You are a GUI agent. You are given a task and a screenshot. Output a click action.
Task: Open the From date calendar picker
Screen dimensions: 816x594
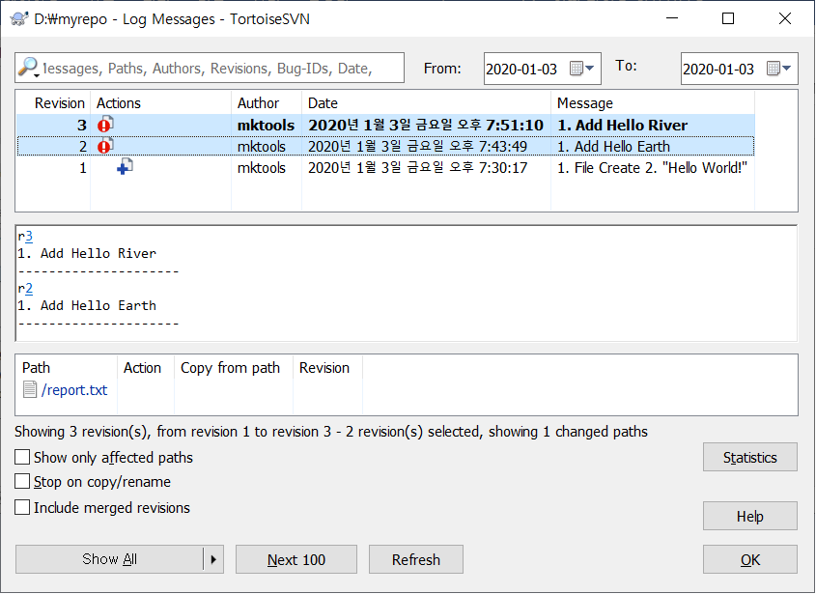tap(582, 69)
